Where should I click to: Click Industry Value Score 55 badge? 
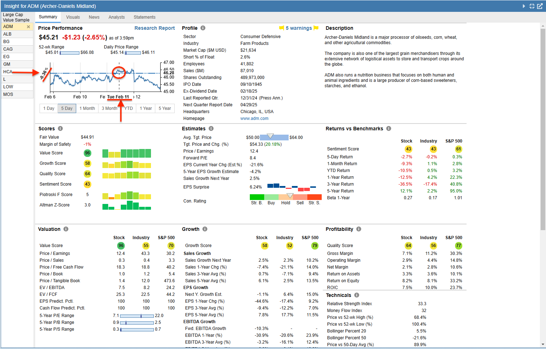click(x=146, y=246)
